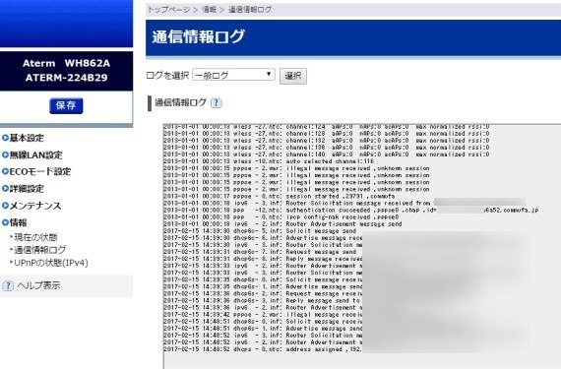This screenshot has width=561, height=369.
Task: Click the 選択 button
Action: [x=293, y=76]
